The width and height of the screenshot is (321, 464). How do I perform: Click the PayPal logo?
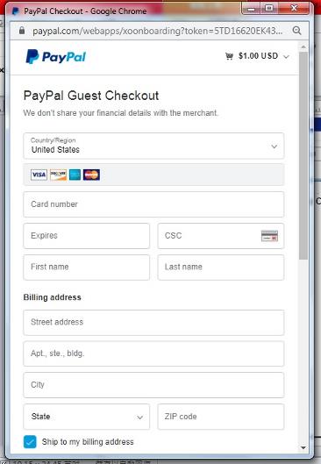coord(56,56)
